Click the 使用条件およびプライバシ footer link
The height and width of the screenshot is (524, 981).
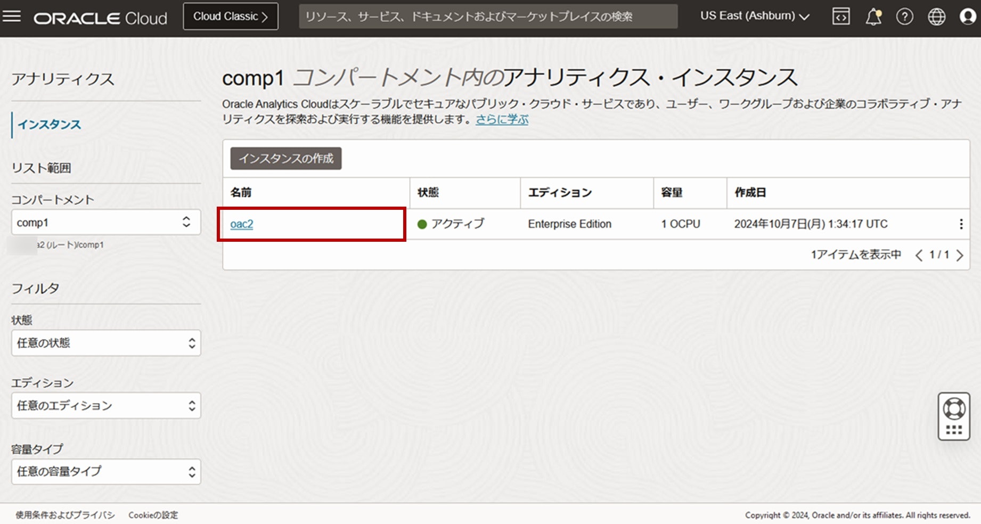click(x=65, y=515)
